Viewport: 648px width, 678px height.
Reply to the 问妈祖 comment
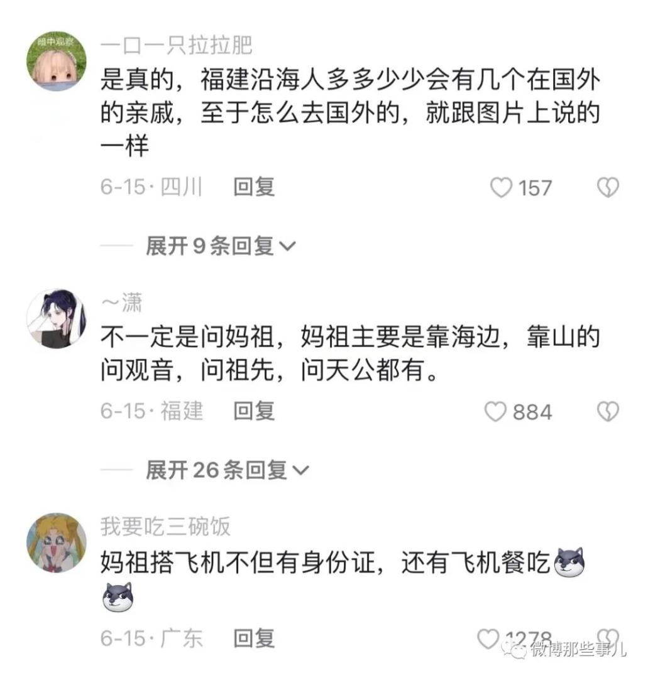tap(254, 411)
